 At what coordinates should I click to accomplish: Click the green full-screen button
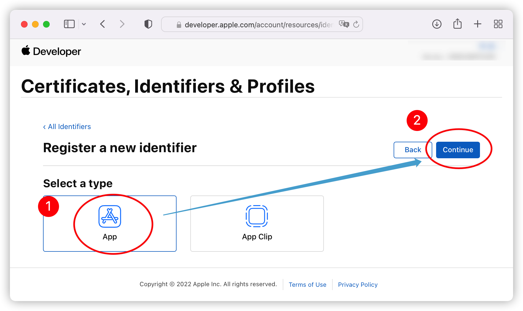(46, 24)
